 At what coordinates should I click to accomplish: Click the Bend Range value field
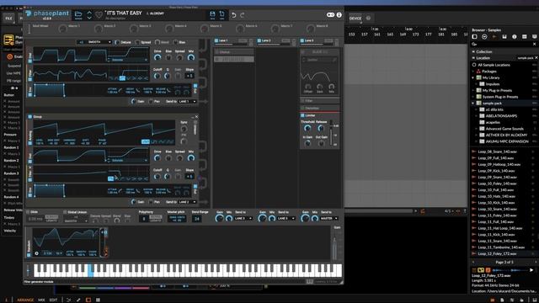(197, 219)
